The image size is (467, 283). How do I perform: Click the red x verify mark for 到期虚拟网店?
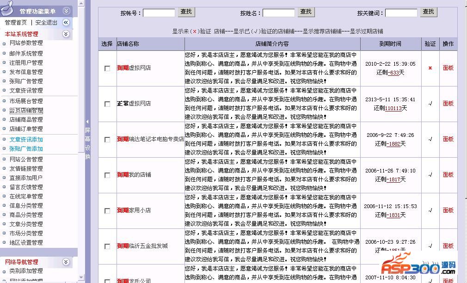(430, 68)
